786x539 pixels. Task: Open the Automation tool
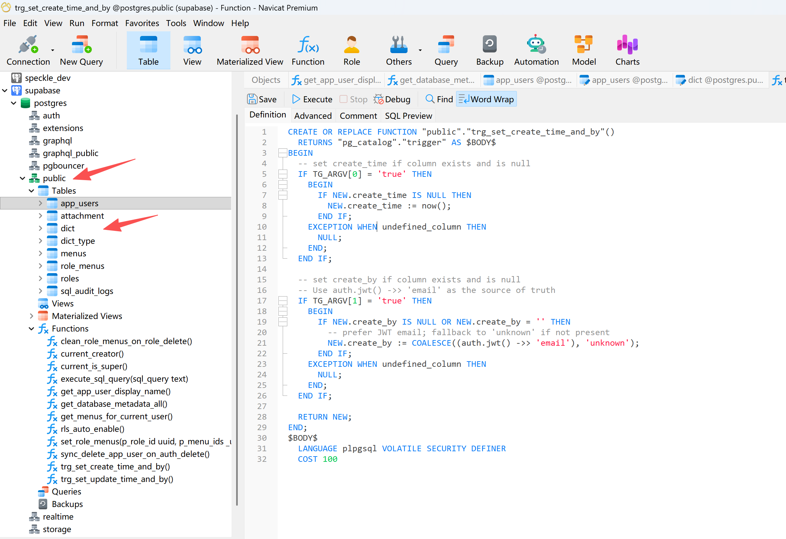tap(536, 50)
